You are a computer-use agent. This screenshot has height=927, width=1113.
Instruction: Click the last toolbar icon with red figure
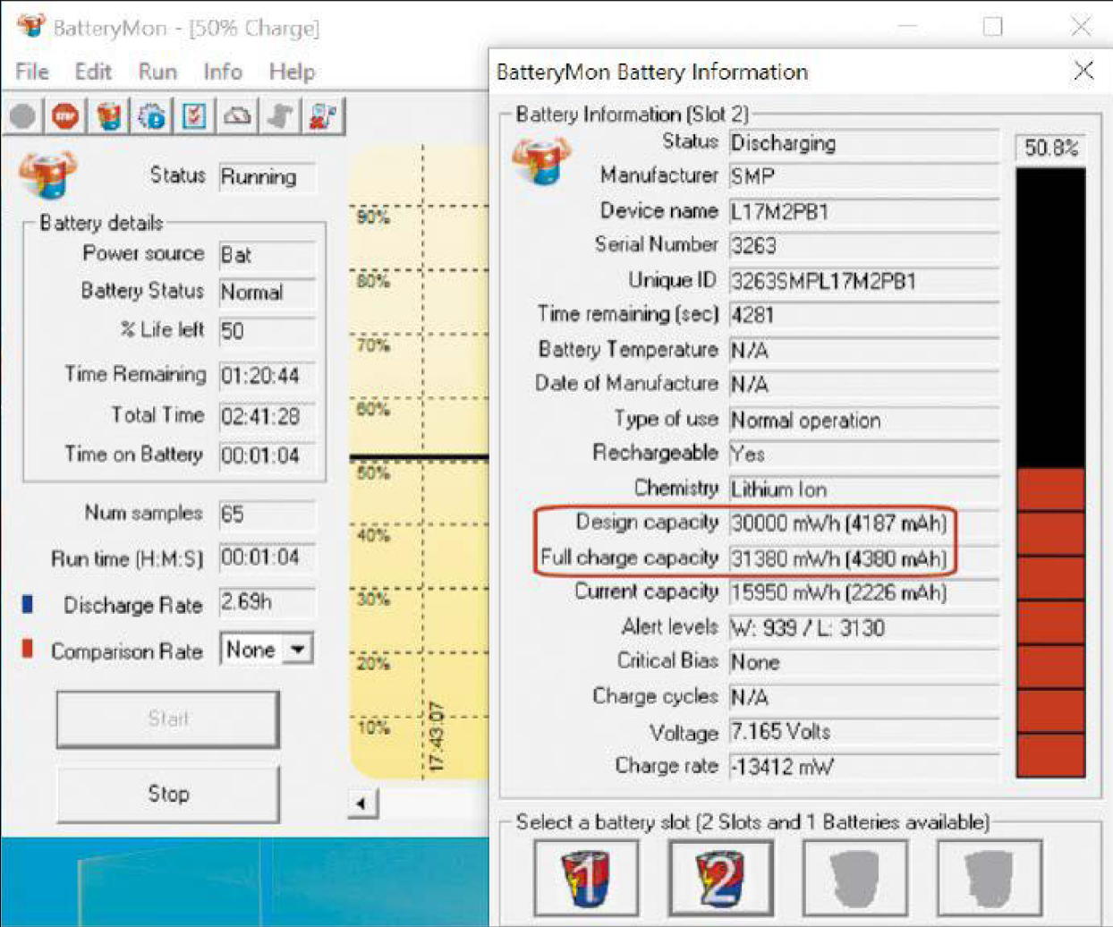pyautogui.click(x=323, y=115)
